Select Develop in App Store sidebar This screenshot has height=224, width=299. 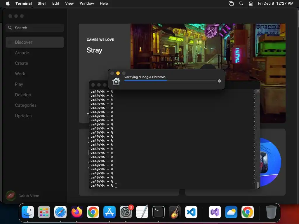coord(35,95)
